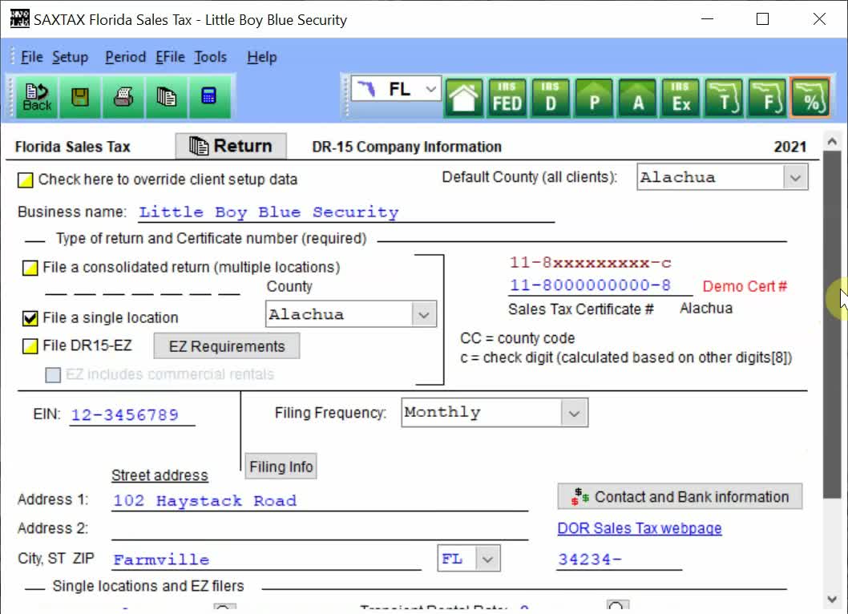Click the Return button
Image resolution: width=848 pixels, height=614 pixels.
coord(231,146)
